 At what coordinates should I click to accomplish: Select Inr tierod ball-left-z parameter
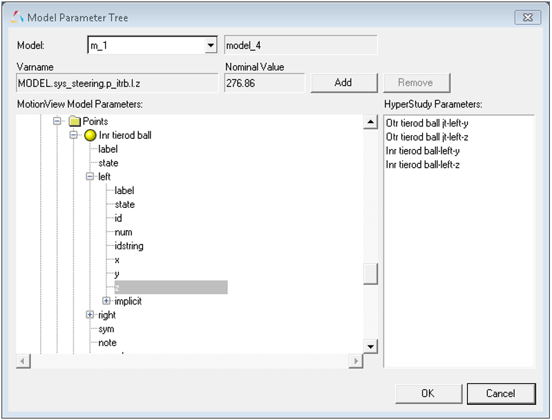pos(423,165)
